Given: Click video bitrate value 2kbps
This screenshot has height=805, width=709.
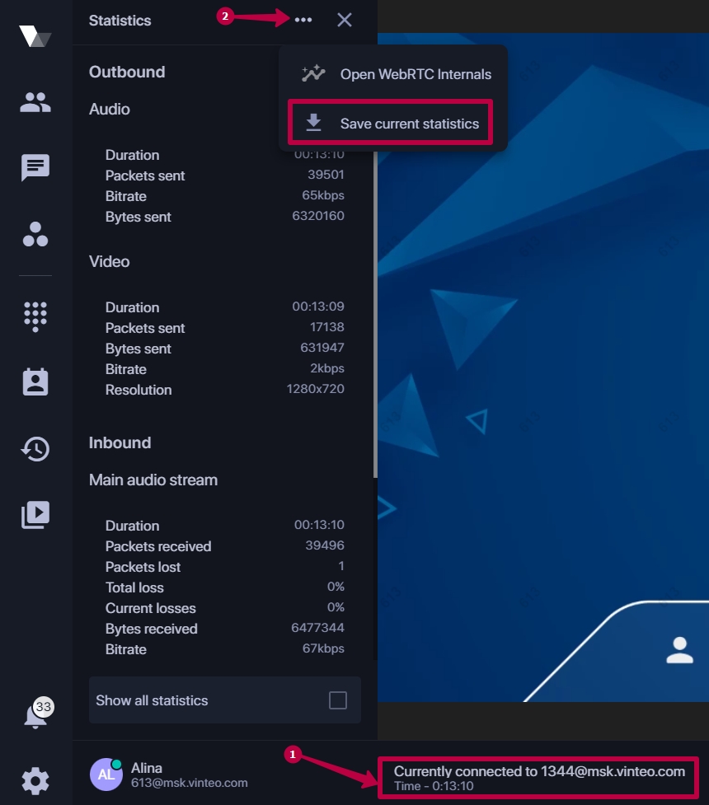Looking at the screenshot, I should coord(326,368).
